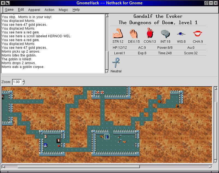The image size is (219, 173).
Task: Open the Magic menu
Action: click(63, 10)
